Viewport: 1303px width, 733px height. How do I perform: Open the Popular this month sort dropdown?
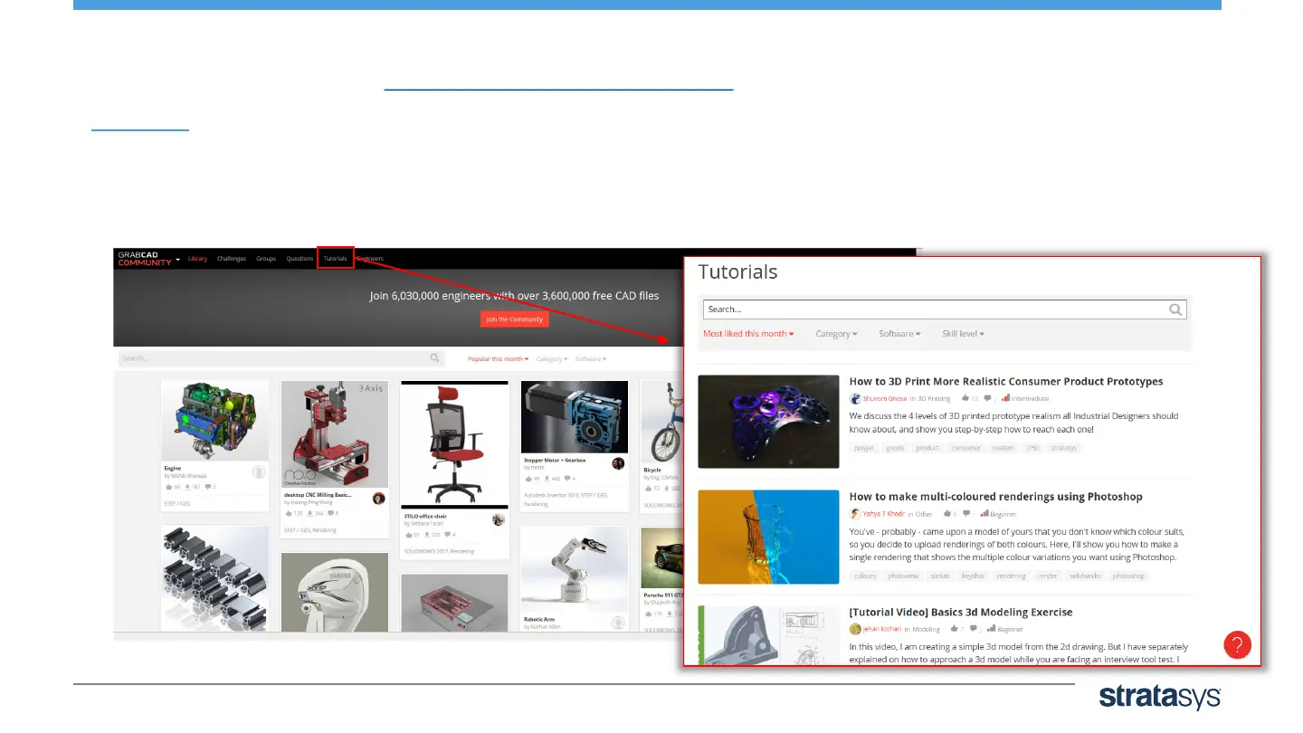click(499, 359)
